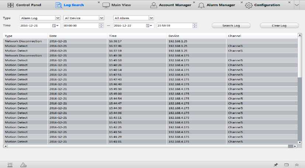Image resolution: width=305 pixels, height=168 pixels.
Task: Click the Configuration gear icon
Action: pyautogui.click(x=249, y=5)
